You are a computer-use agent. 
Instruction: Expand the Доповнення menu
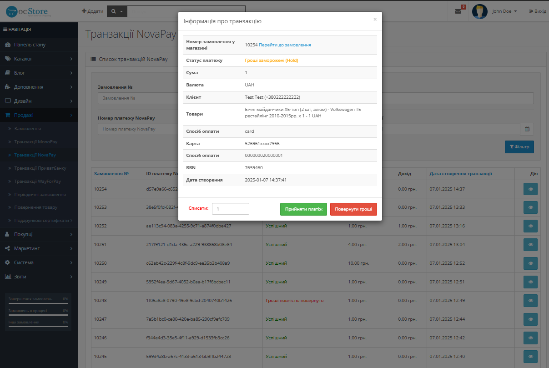pos(39,87)
